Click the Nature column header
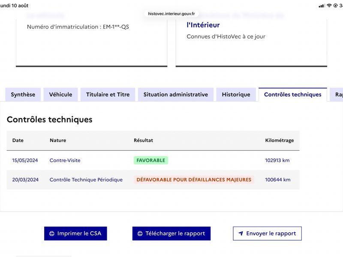343x257 pixels. pos(58,140)
